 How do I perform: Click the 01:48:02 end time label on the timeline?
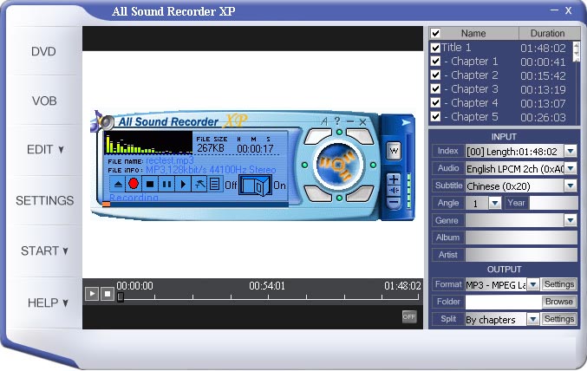point(402,286)
